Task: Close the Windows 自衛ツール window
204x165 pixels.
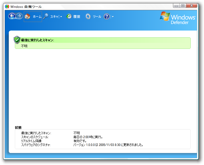Action: click(191, 5)
